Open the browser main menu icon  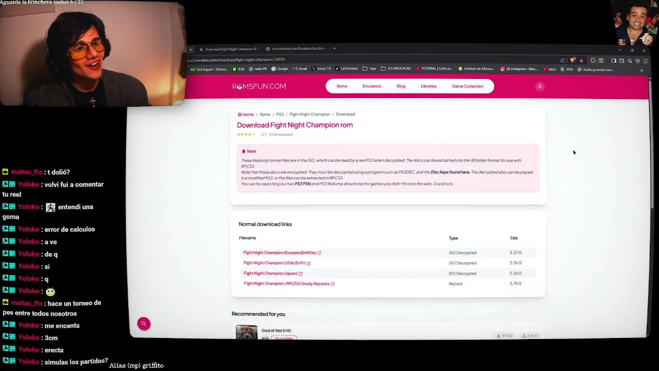click(645, 61)
